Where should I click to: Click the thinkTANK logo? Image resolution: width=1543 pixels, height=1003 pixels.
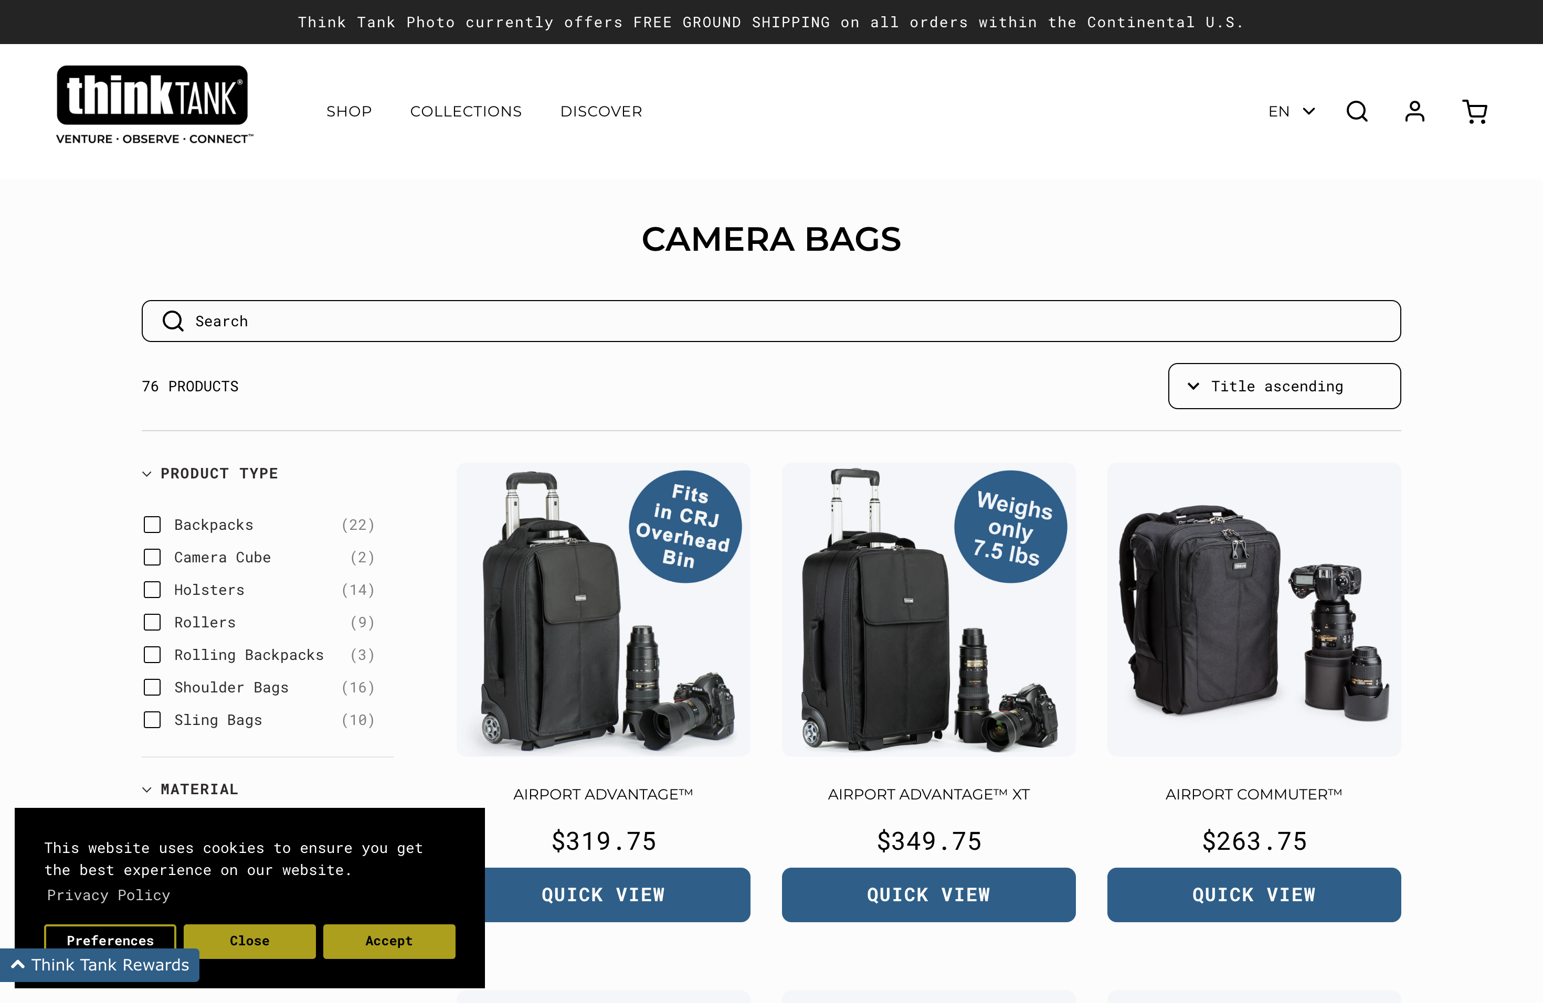pyautogui.click(x=154, y=105)
